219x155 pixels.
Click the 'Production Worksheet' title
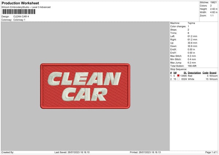[x=20, y=3]
